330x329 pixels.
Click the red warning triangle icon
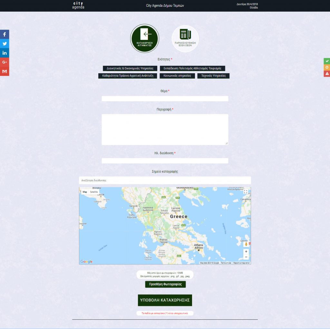(327, 74)
